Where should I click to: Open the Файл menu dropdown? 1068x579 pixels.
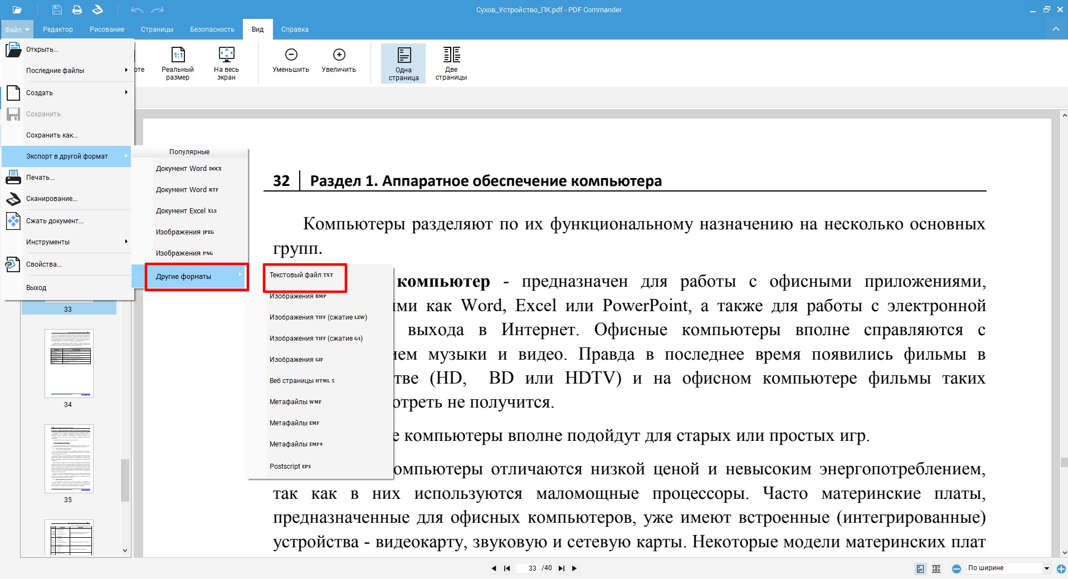pyautogui.click(x=17, y=30)
